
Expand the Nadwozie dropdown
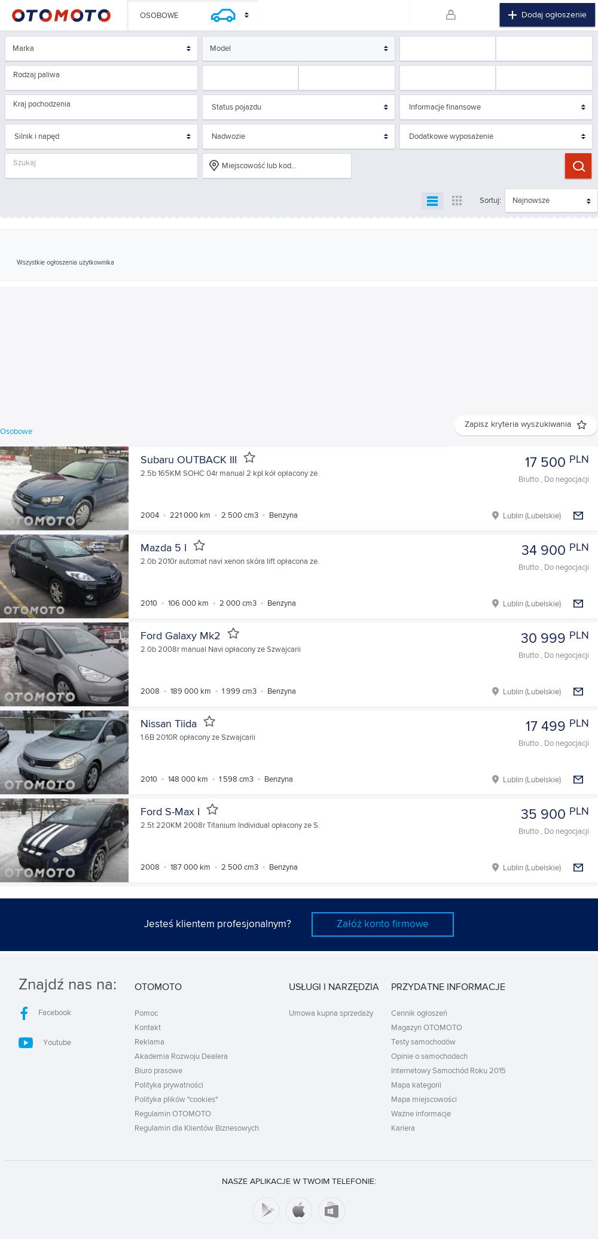point(298,136)
